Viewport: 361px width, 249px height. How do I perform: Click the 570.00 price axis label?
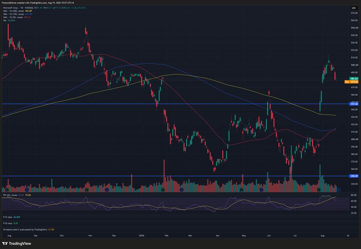pyautogui.click(x=354, y=13)
